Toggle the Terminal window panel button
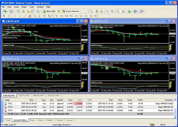The image size is (178, 127). point(33,11)
